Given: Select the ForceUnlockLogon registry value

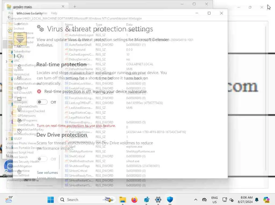Looking at the screenshot, I should [81, 98].
